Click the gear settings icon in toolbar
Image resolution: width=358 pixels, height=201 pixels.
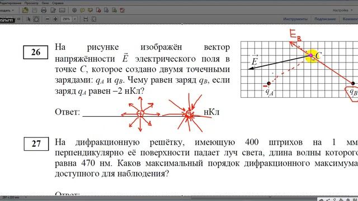74,10
